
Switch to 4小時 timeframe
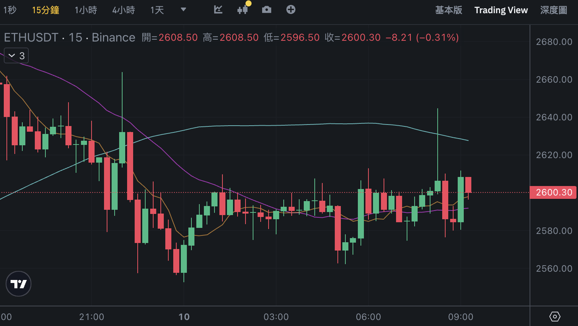(123, 10)
